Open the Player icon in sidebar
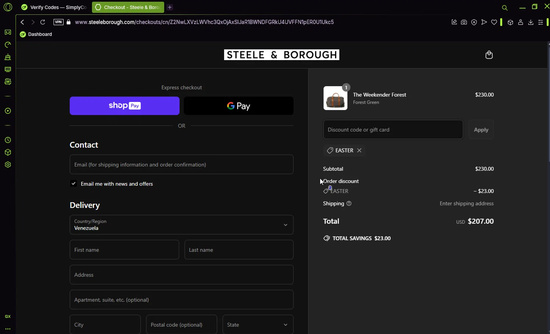Viewport: 550px width, 334px height. coord(8,111)
